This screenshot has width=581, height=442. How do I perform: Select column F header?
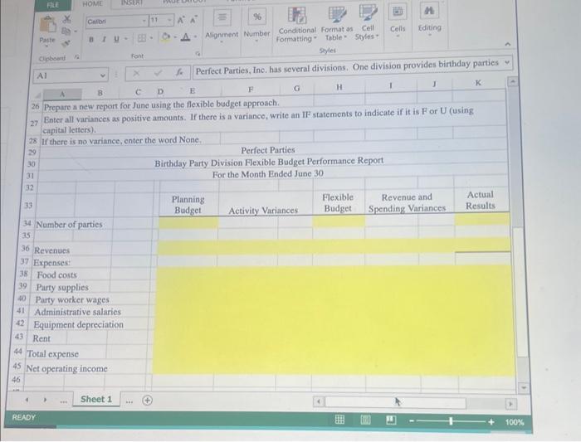[251, 90]
